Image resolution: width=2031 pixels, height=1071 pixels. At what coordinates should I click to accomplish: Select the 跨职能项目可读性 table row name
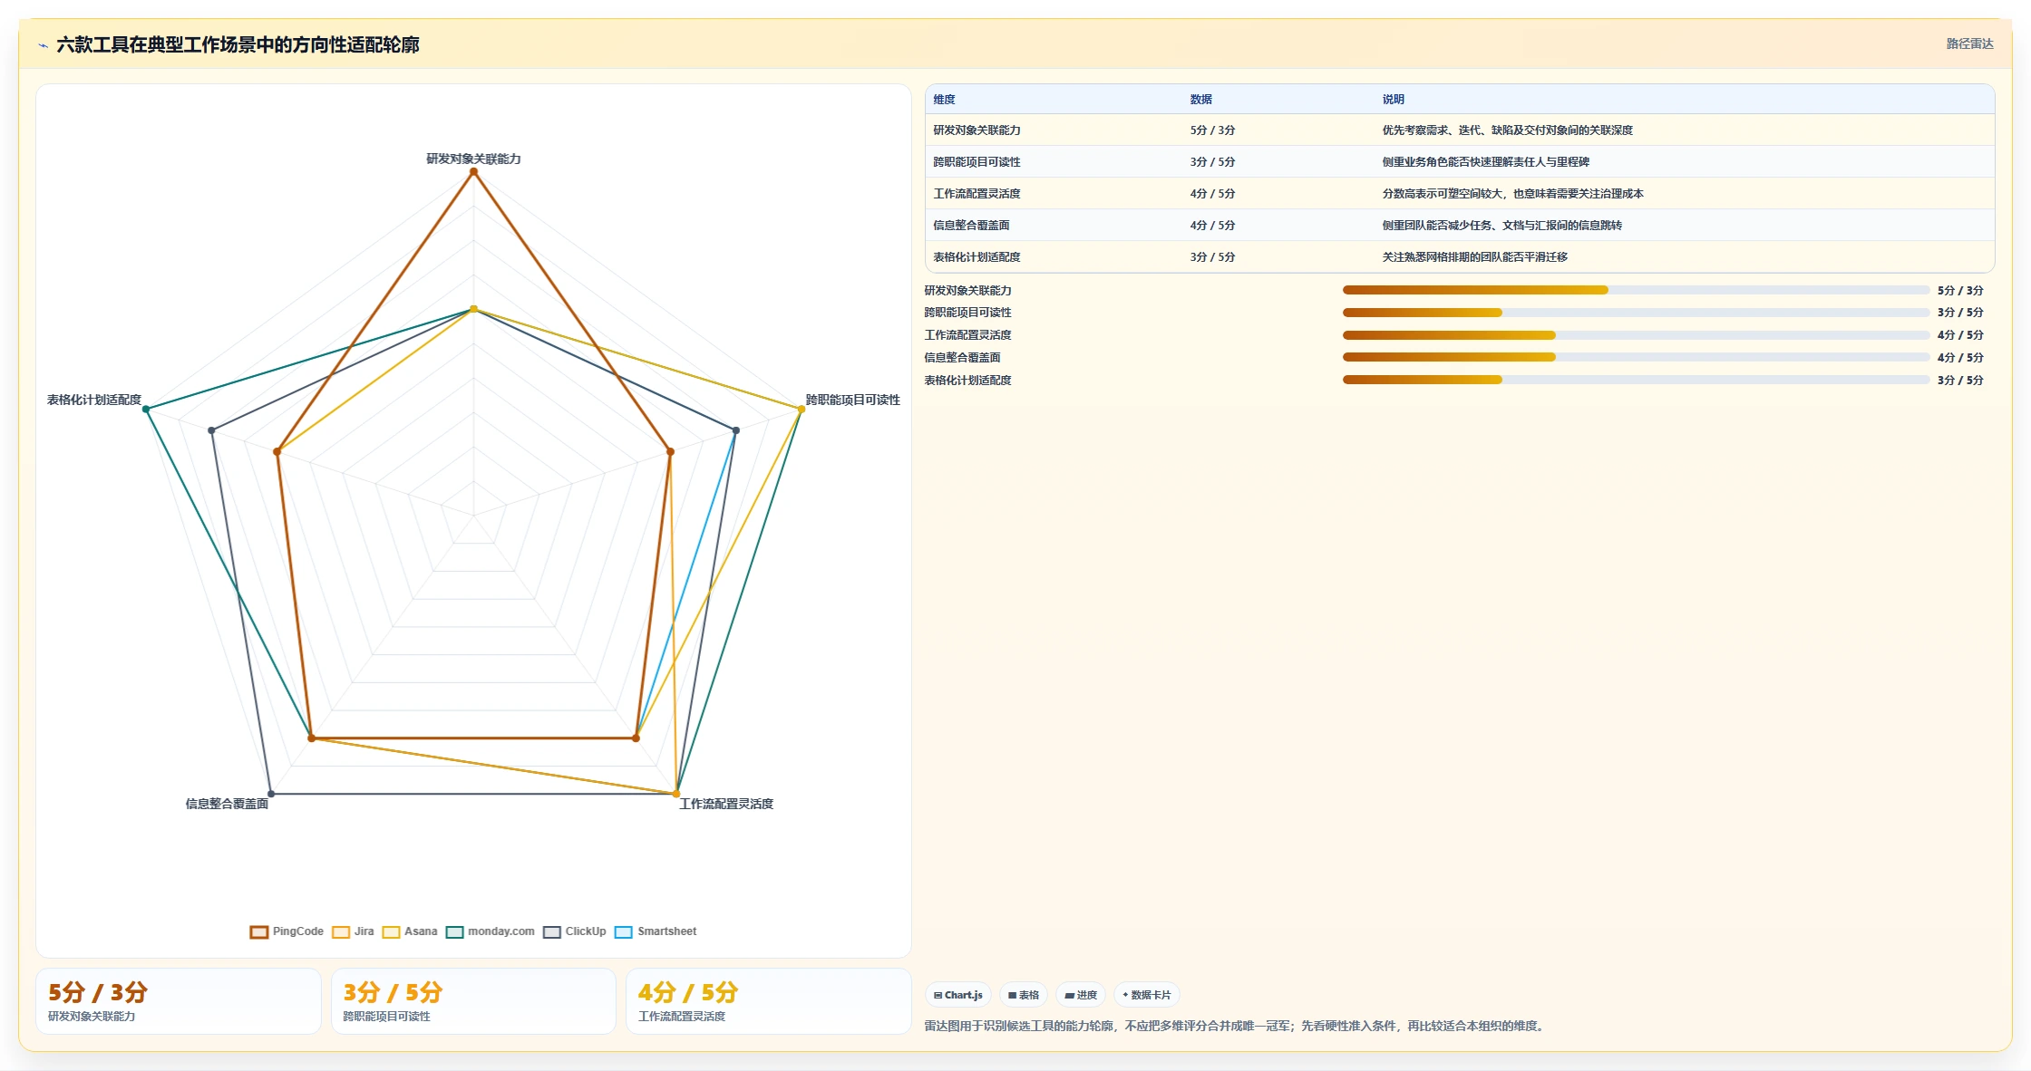pos(977,162)
